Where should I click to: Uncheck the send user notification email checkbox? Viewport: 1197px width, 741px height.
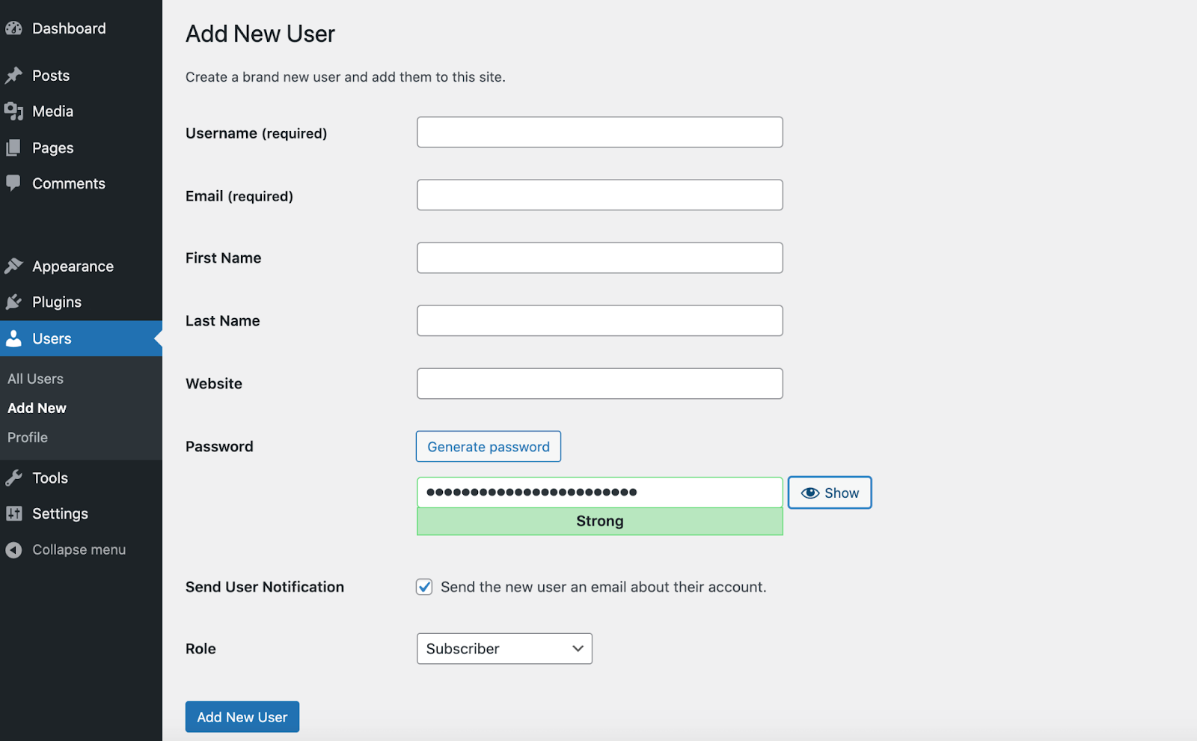(423, 587)
